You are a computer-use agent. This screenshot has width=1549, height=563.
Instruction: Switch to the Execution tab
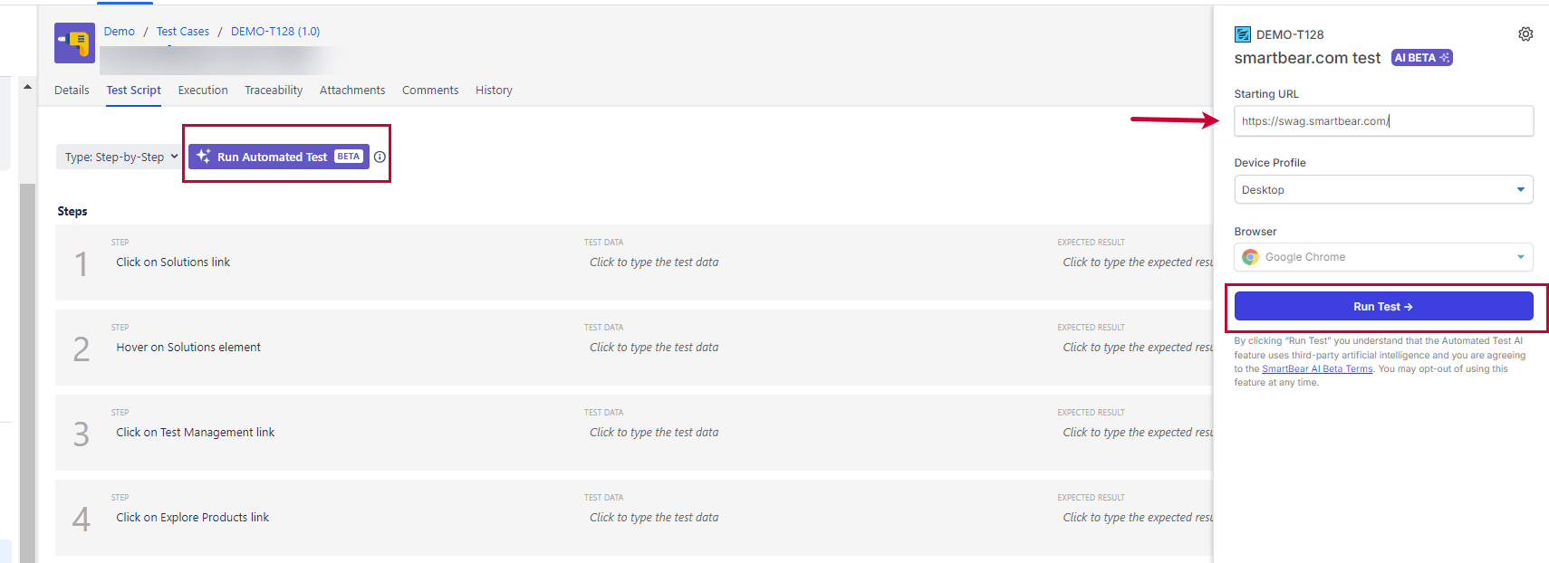click(x=203, y=91)
